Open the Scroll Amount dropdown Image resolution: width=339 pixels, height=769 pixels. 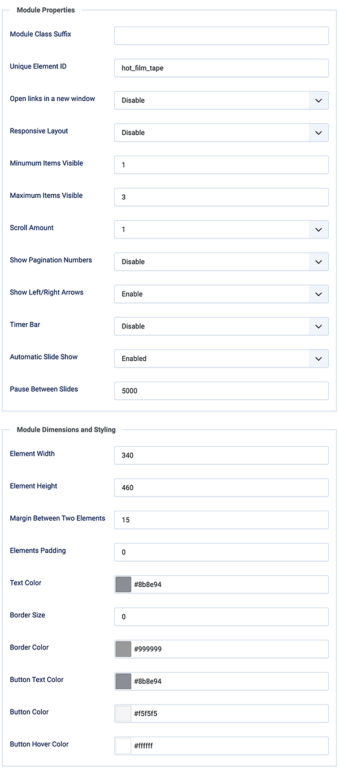point(221,229)
